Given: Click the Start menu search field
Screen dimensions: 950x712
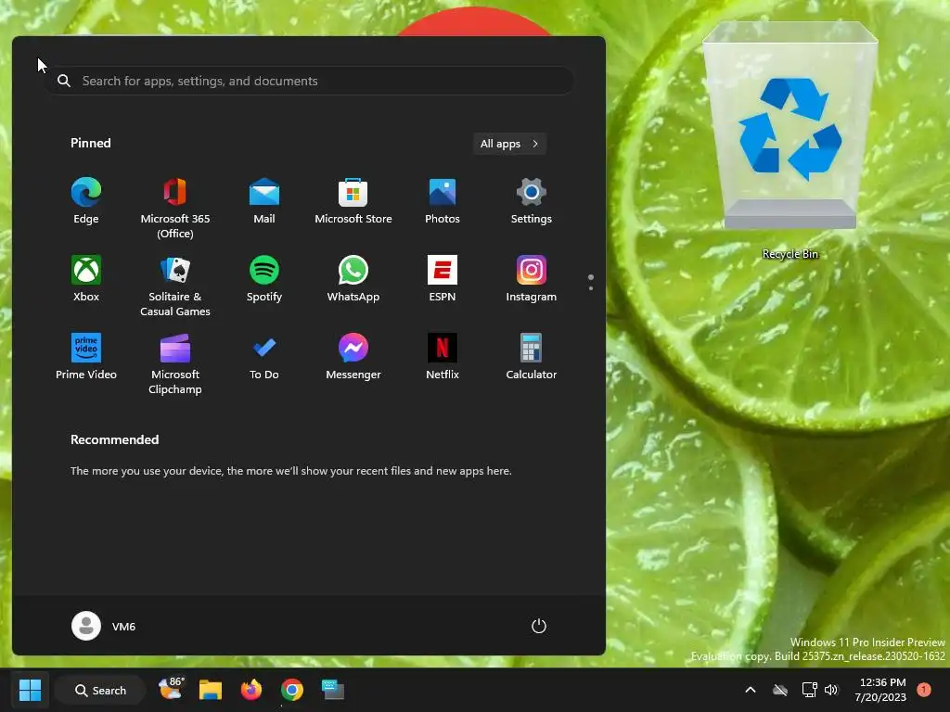Looking at the screenshot, I should [x=310, y=81].
